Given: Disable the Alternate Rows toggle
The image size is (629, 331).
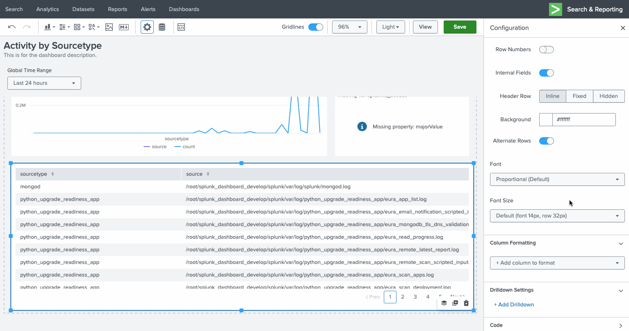Looking at the screenshot, I should point(546,141).
